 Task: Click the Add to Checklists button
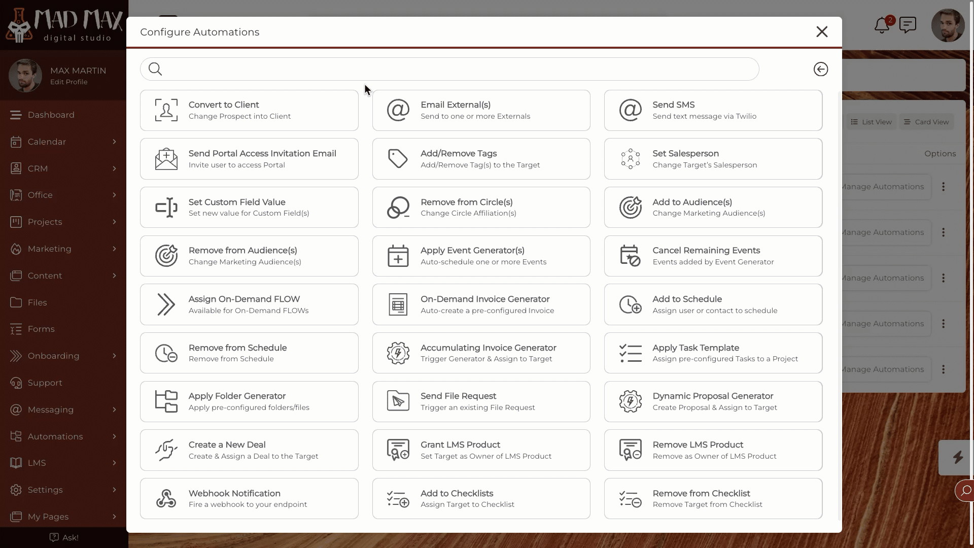coord(481,498)
